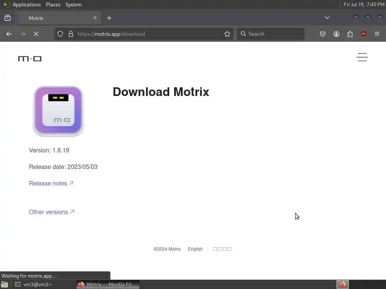Screen dimensions: 386x289
Task: Open the System menu
Action: click(x=74, y=5)
